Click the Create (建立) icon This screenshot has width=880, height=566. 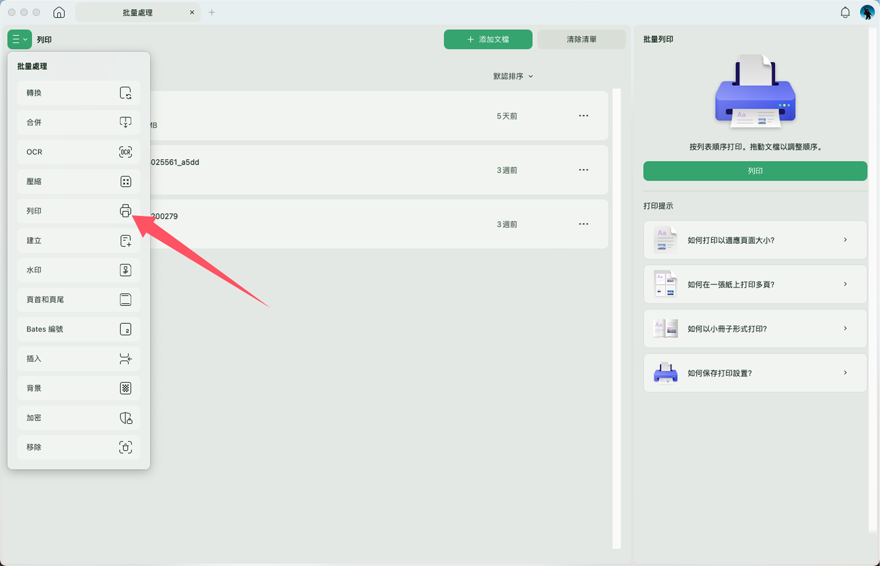click(x=126, y=240)
